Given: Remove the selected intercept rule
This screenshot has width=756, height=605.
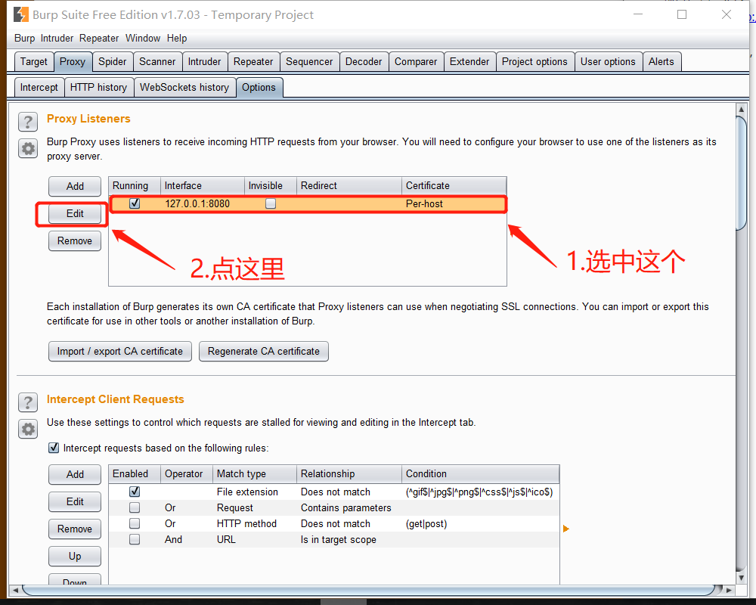Looking at the screenshot, I should [x=75, y=529].
